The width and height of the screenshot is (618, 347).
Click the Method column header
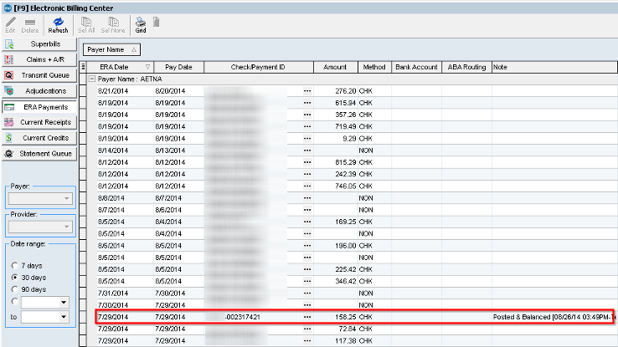[374, 67]
